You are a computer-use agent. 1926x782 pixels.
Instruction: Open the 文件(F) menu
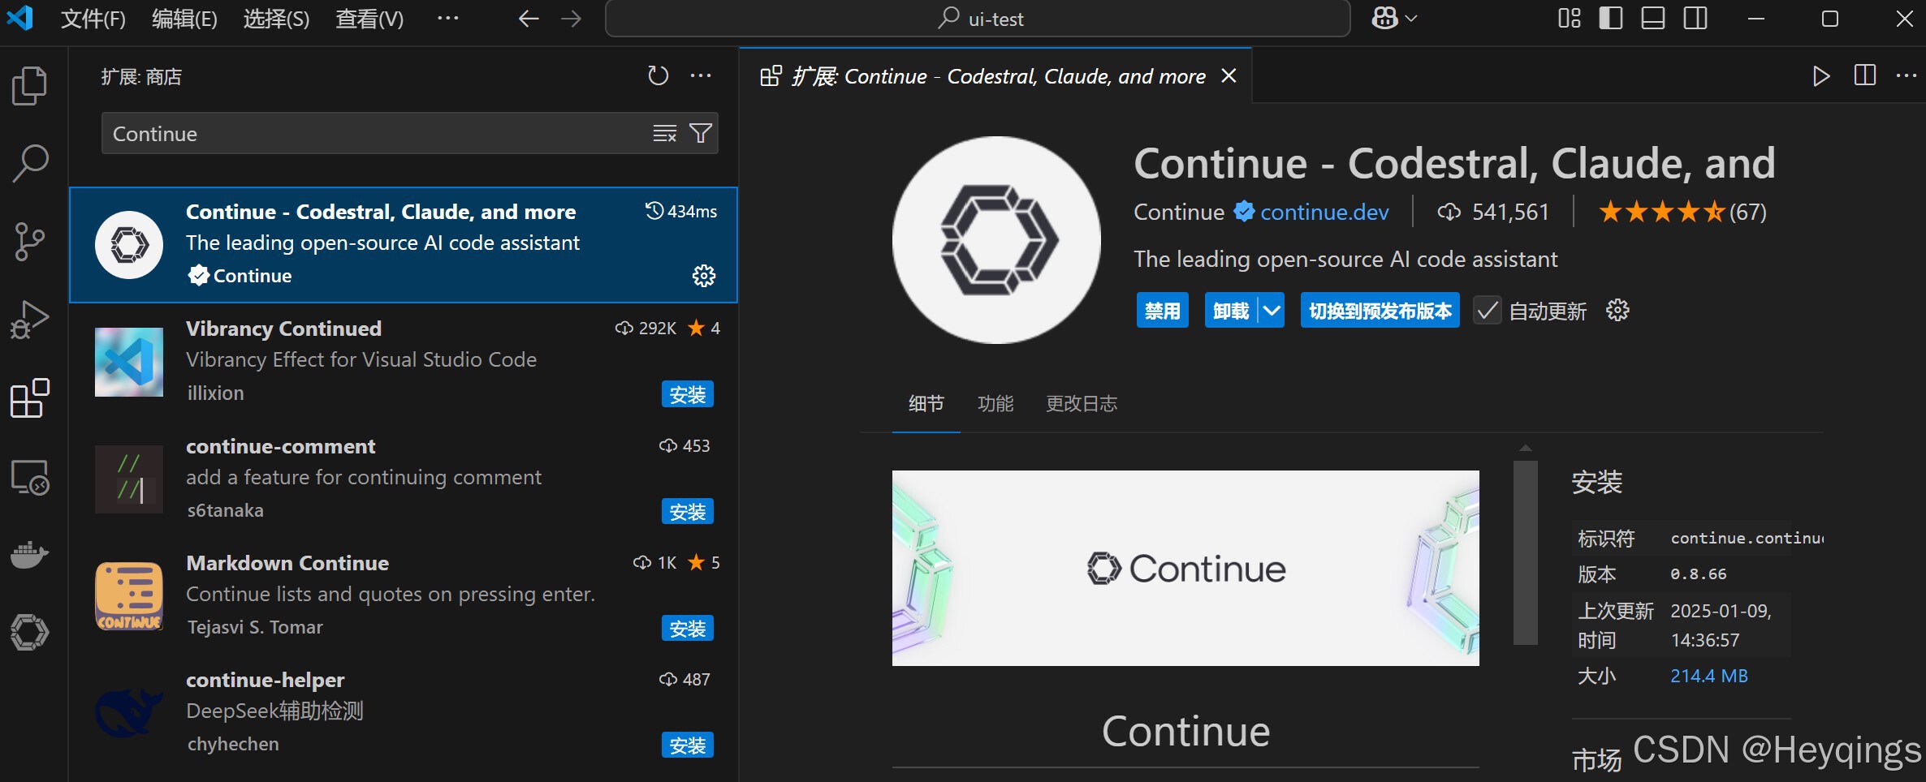coord(93,19)
